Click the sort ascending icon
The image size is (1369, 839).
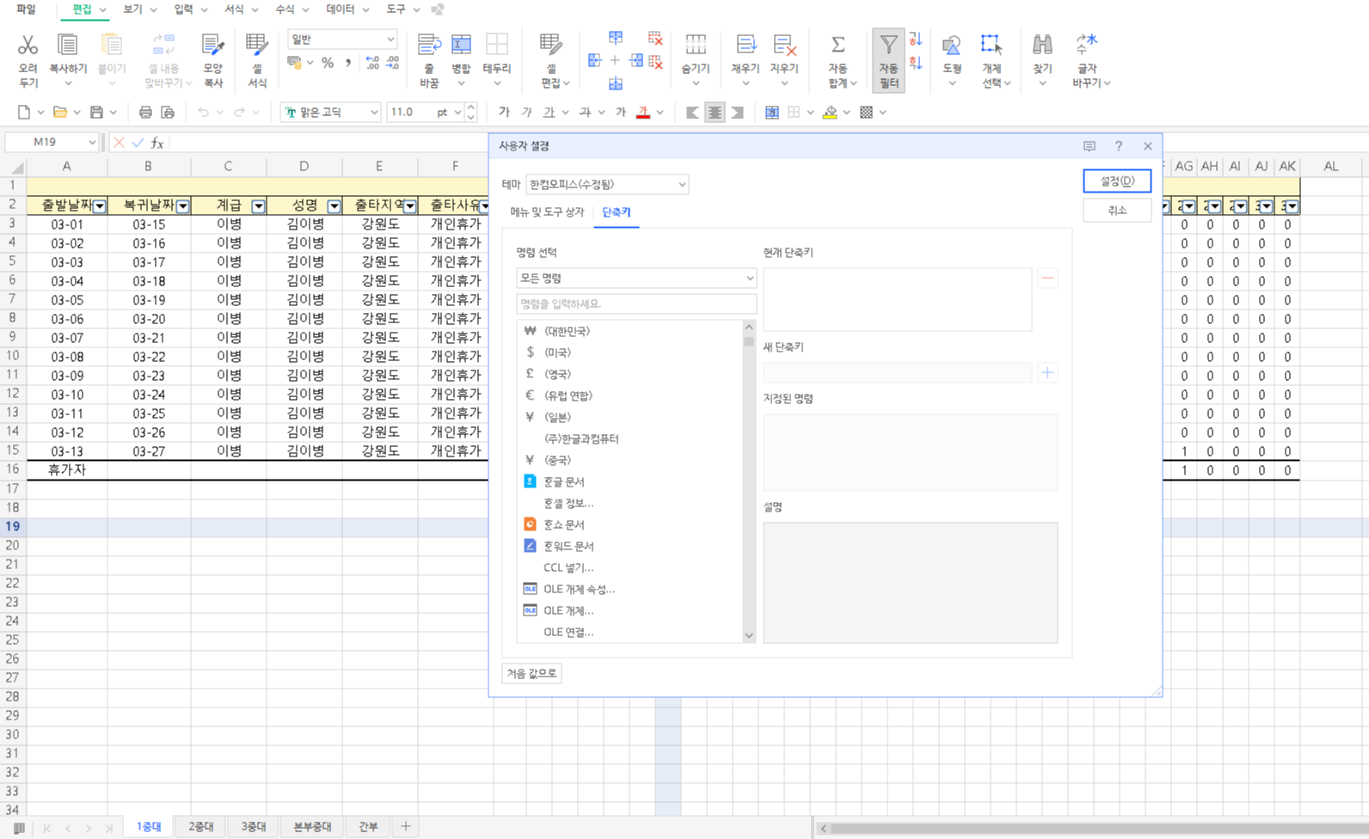[916, 40]
